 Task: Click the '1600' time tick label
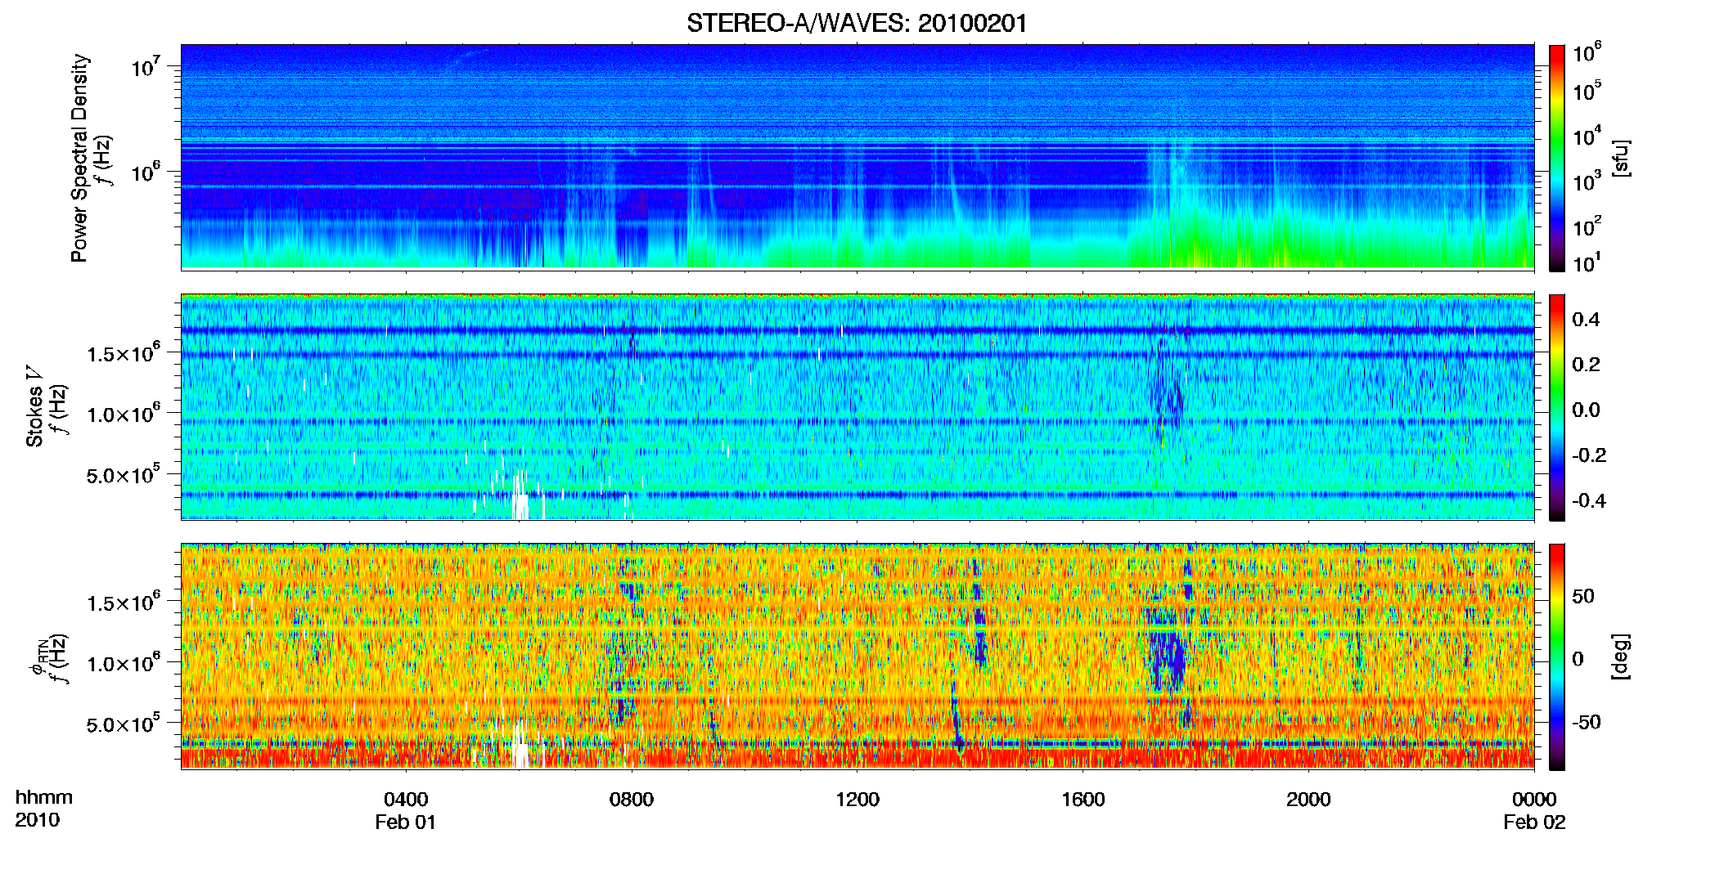coord(1083,799)
